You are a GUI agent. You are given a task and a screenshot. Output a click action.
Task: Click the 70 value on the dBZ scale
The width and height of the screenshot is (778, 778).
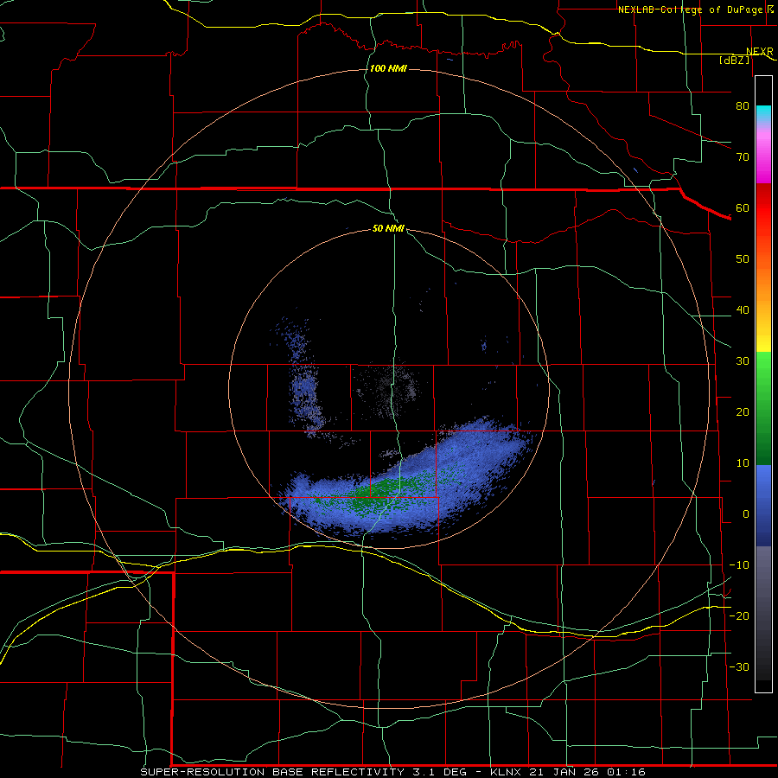point(743,157)
